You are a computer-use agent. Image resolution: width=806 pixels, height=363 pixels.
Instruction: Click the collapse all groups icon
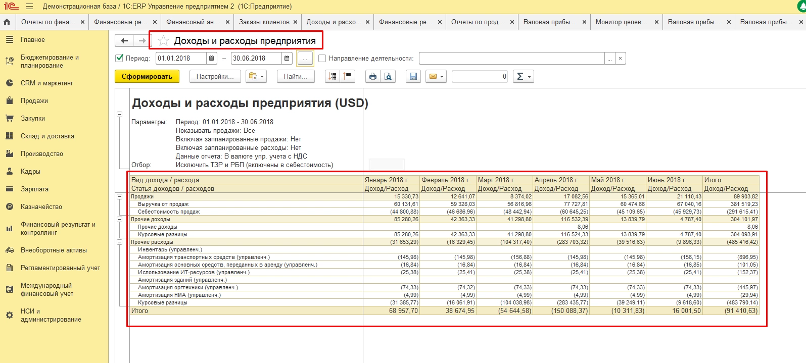348,76
